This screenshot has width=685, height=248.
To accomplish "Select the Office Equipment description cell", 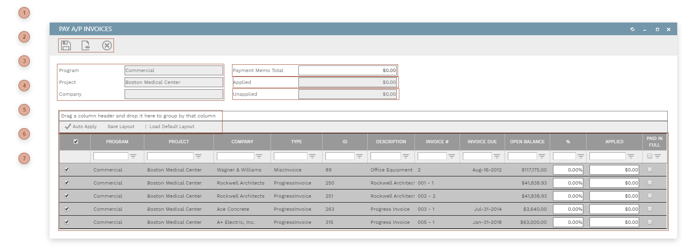I will point(391,170).
